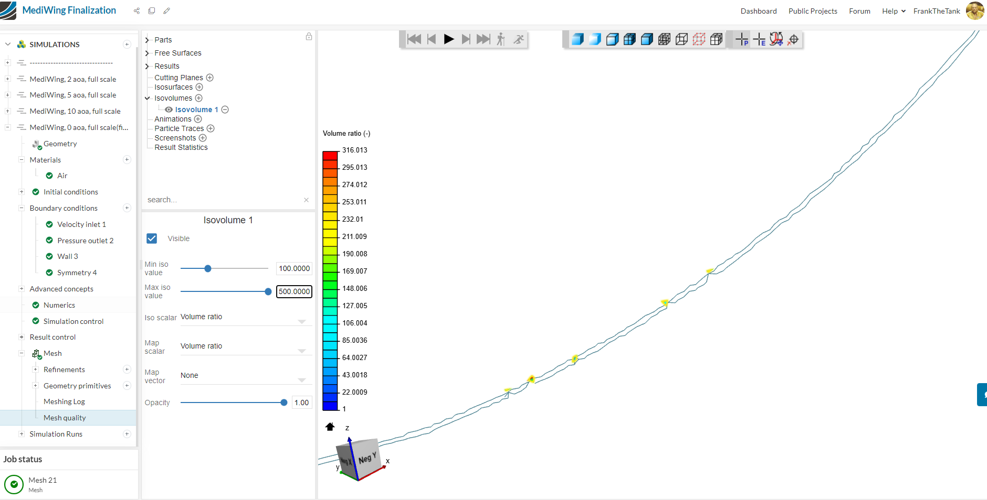This screenshot has width=987, height=500.
Task: Go to the Dashboard
Action: click(759, 10)
